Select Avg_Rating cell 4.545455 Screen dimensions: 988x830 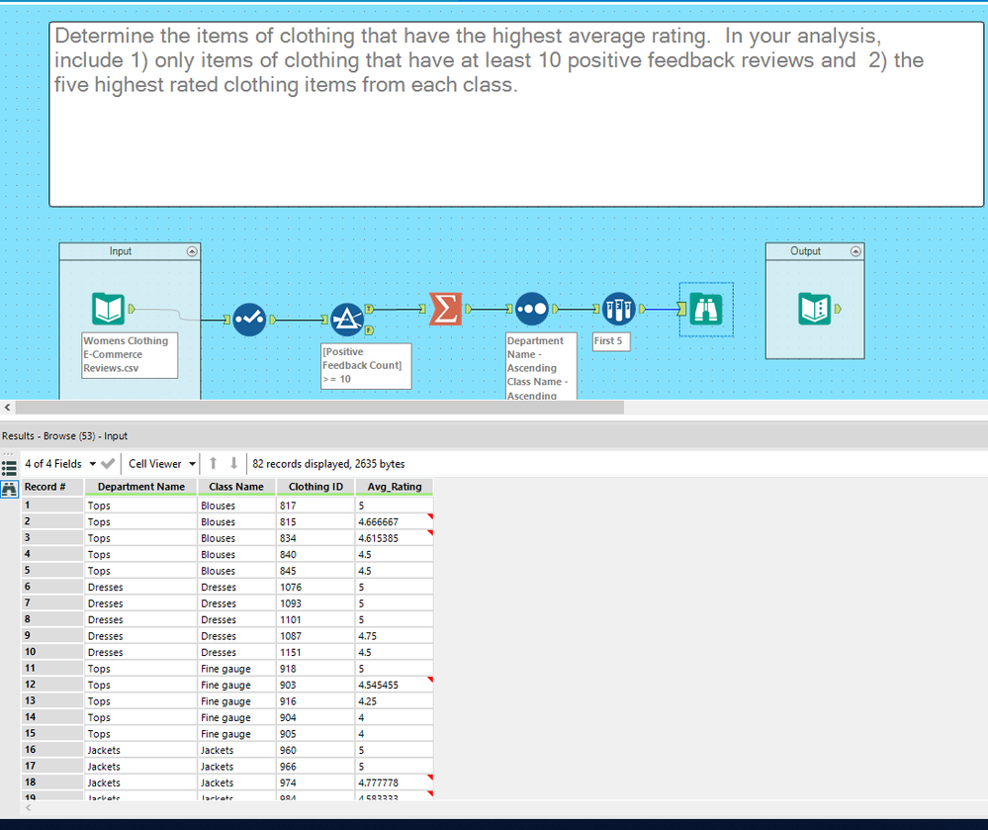click(x=395, y=685)
